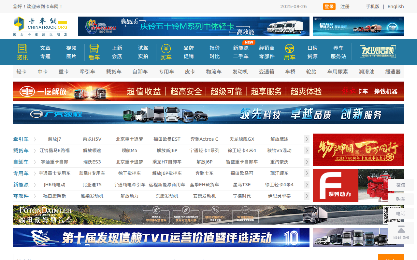
Task: Expand the 载货车 row with right arrow
Action: 307,150
